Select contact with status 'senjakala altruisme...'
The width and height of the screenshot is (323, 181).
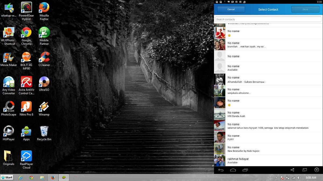pos(268,91)
